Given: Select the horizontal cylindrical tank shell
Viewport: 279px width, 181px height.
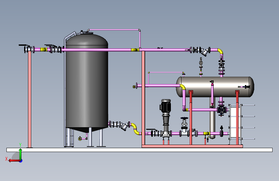Looking at the screenshot, I should (215, 87).
